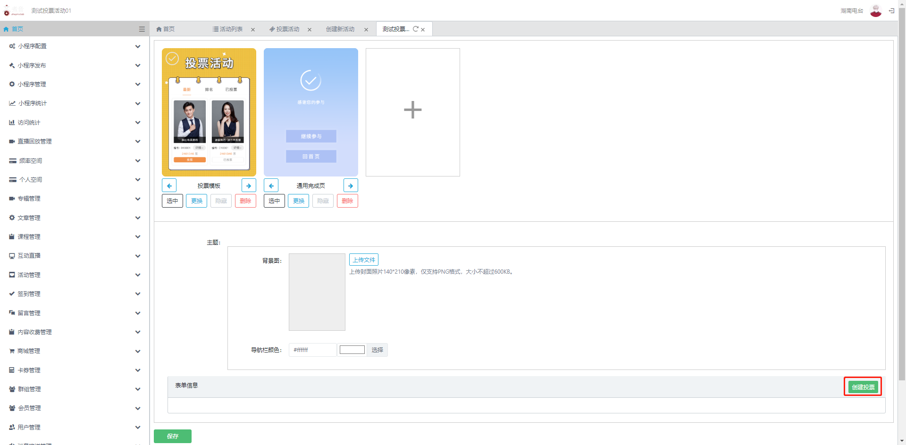This screenshot has height=445, width=906.
Task: Switch to the 创建新活动 tab
Action: (x=340, y=29)
